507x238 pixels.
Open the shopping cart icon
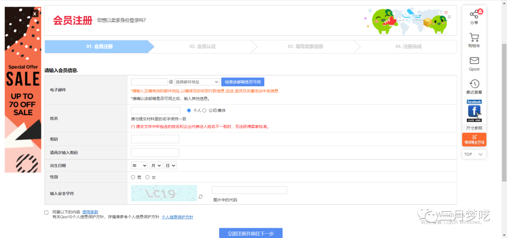click(474, 38)
